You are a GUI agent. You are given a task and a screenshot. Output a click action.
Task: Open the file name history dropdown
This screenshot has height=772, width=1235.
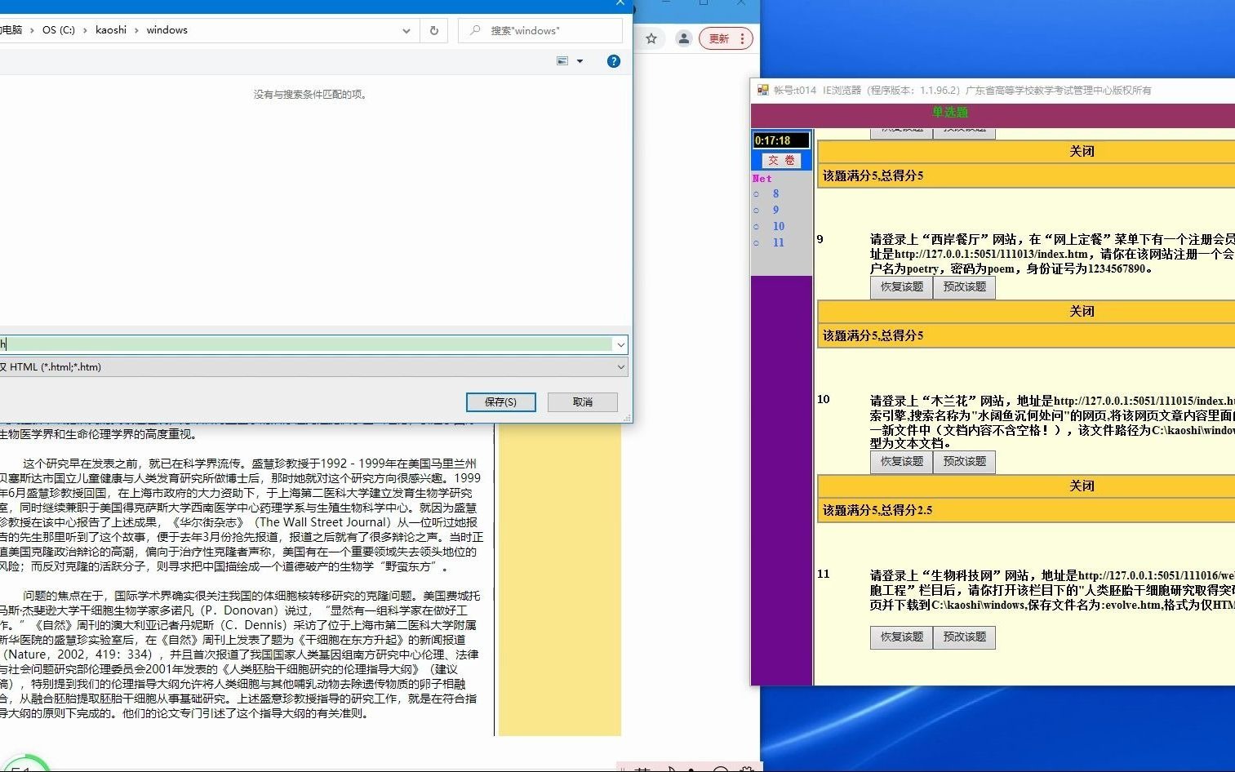[621, 344]
